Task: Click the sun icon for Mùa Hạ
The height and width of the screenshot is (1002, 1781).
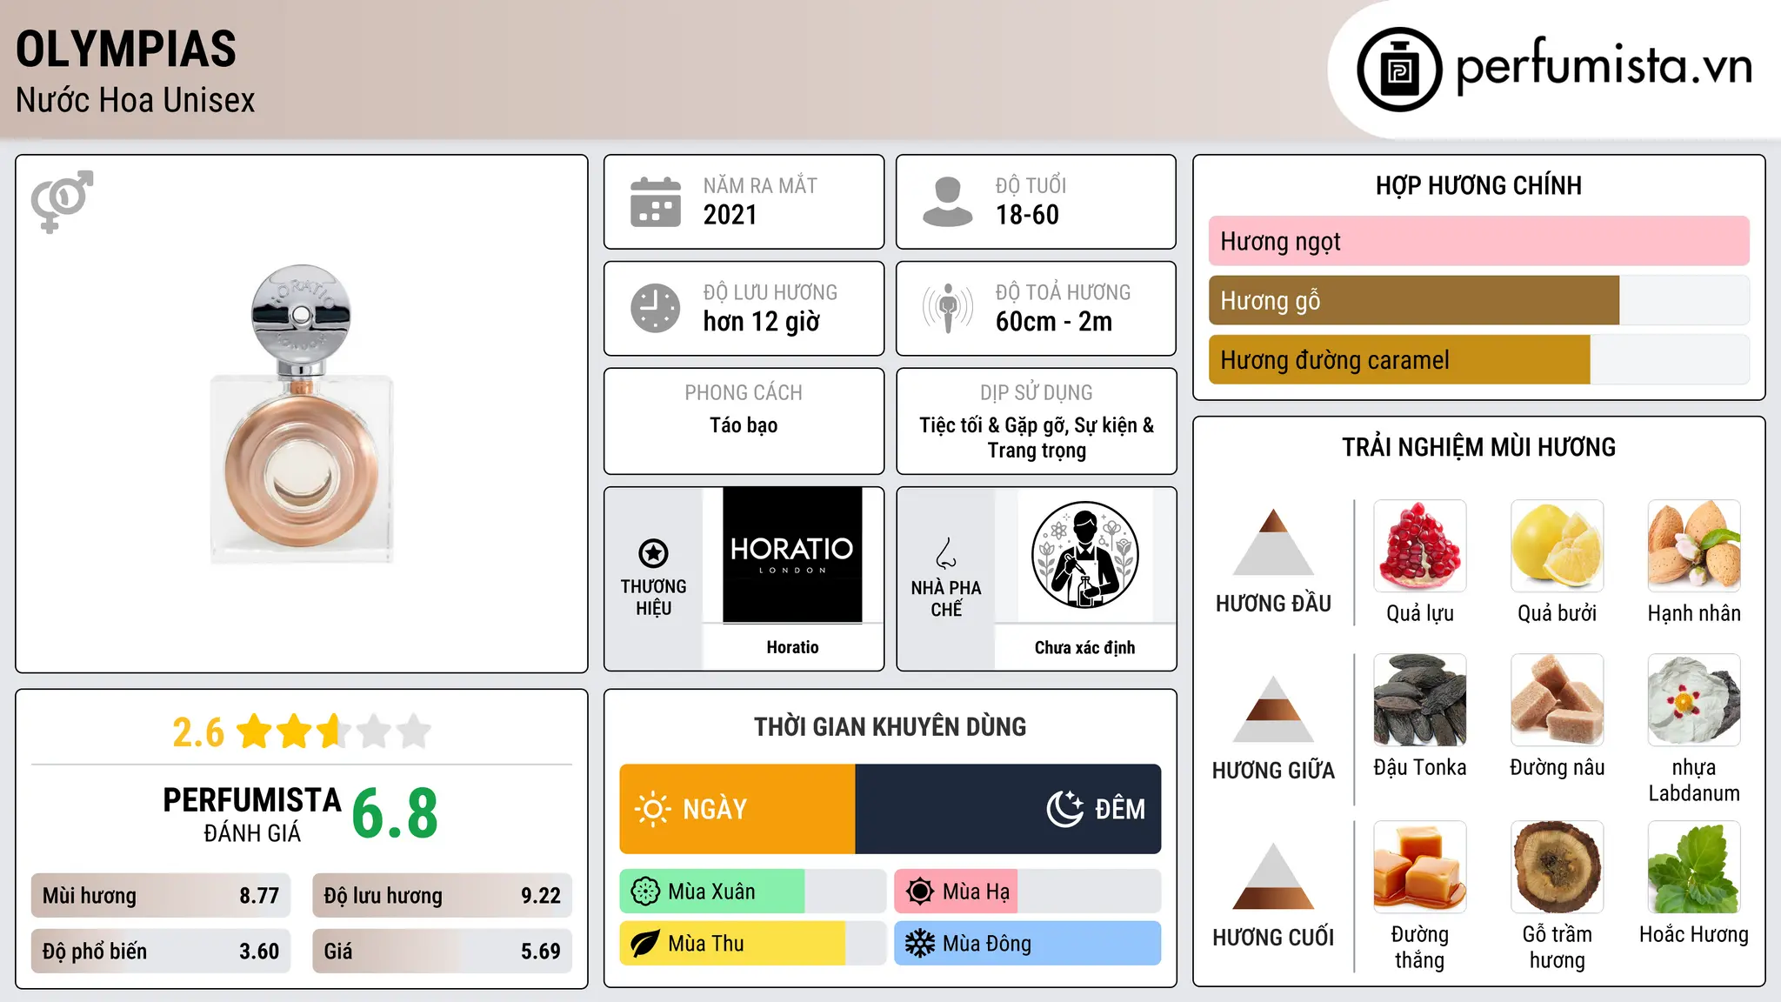Action: click(x=920, y=892)
